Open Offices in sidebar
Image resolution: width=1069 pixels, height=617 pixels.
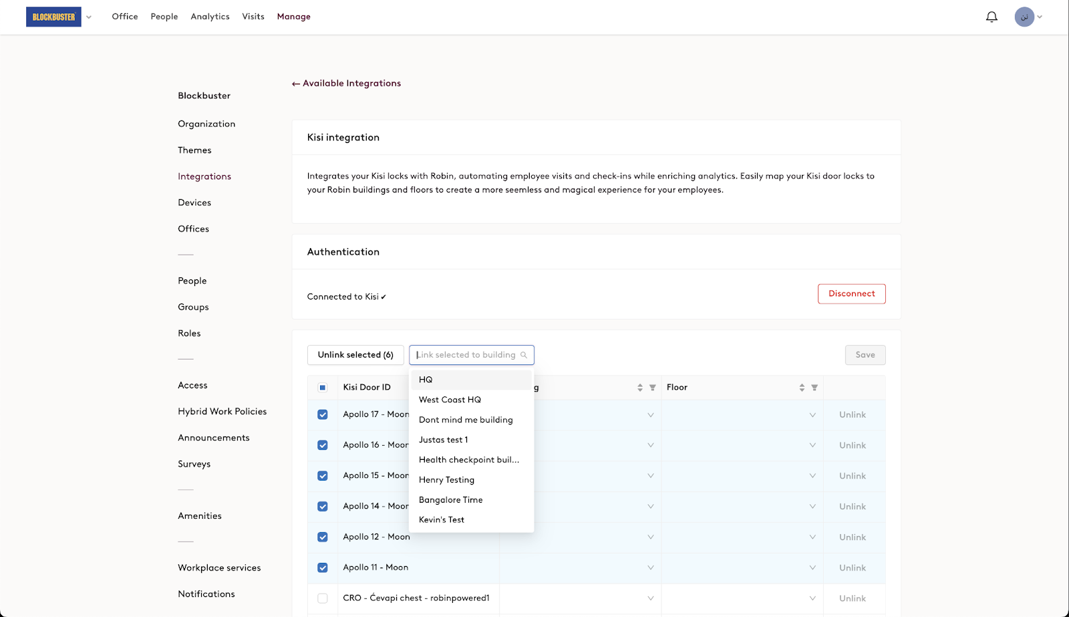click(x=194, y=229)
